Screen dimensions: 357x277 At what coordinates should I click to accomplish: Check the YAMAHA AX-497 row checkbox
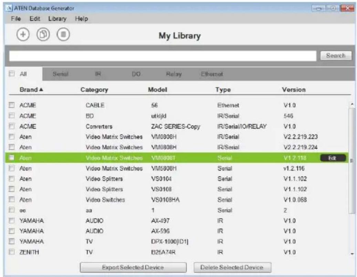click(x=12, y=220)
